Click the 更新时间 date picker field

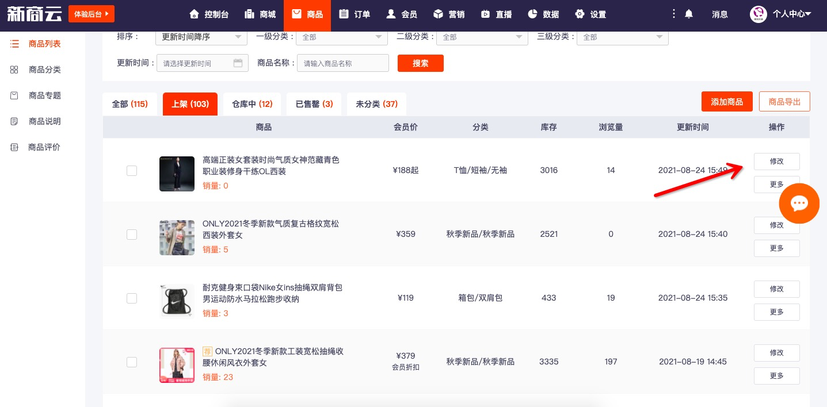click(x=203, y=63)
